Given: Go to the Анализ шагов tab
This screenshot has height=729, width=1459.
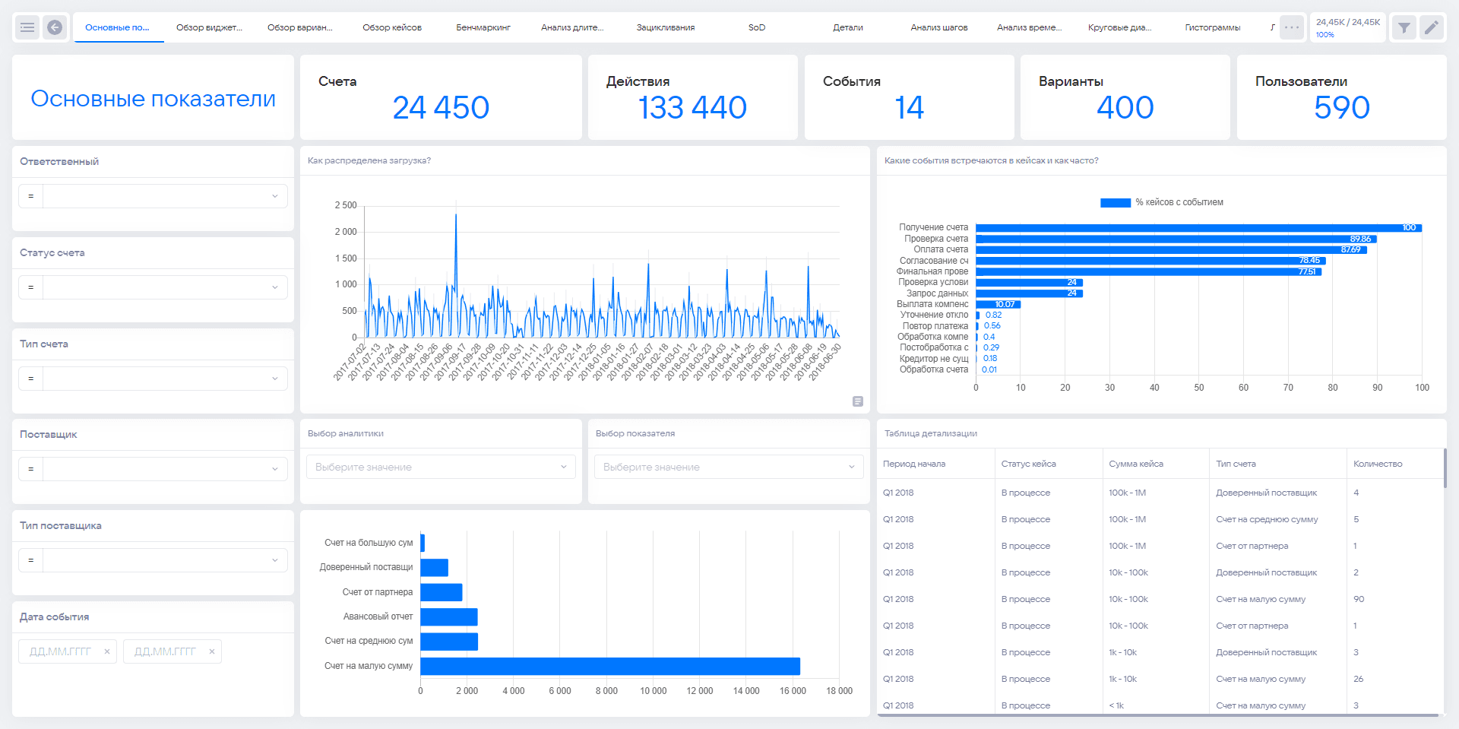Looking at the screenshot, I should (x=939, y=27).
